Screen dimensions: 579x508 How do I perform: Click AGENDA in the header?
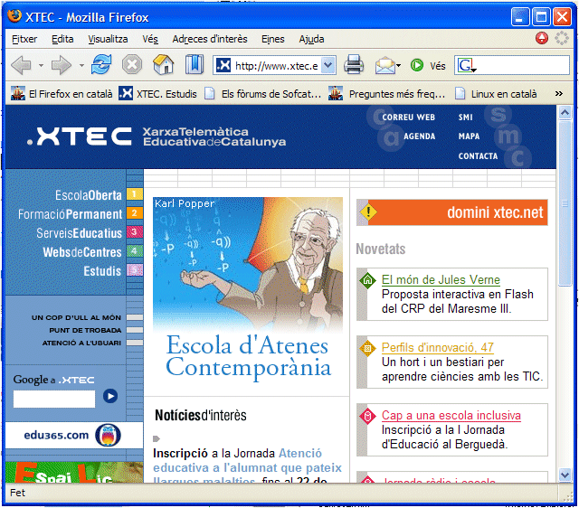click(419, 136)
